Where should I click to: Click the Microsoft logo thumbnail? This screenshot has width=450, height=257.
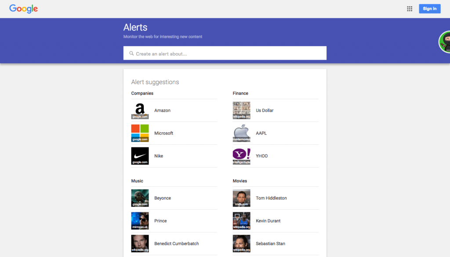(x=140, y=133)
